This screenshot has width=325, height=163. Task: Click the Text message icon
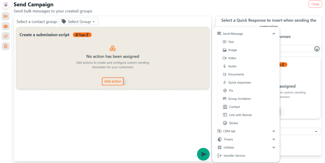(x=224, y=42)
